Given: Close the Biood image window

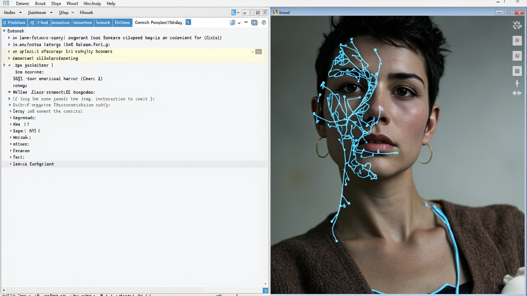Looking at the screenshot, I should [519, 13].
